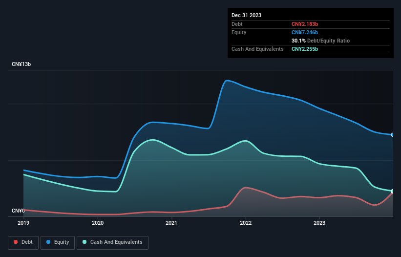Click the blue Equity legend dot
The width and height of the screenshot is (401, 257).
[48, 242]
